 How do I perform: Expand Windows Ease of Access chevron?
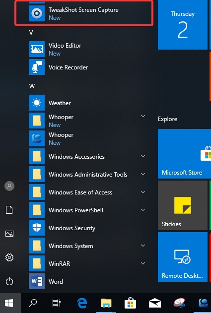pyautogui.click(x=143, y=192)
